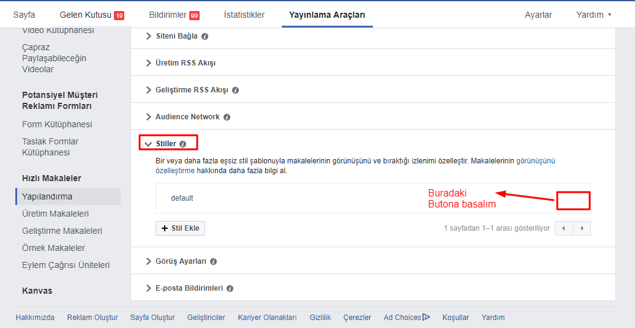Open the İstatistikler tab
Viewport: 635px width, 328px height.
tap(244, 15)
